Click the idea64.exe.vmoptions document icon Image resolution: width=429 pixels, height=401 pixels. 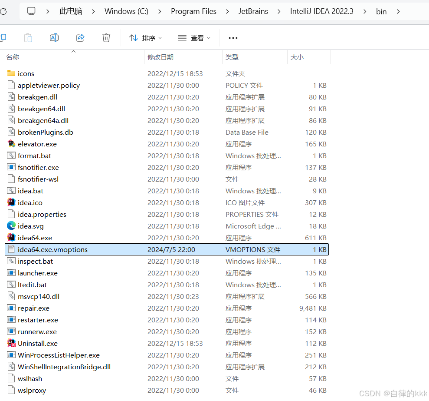(11, 249)
